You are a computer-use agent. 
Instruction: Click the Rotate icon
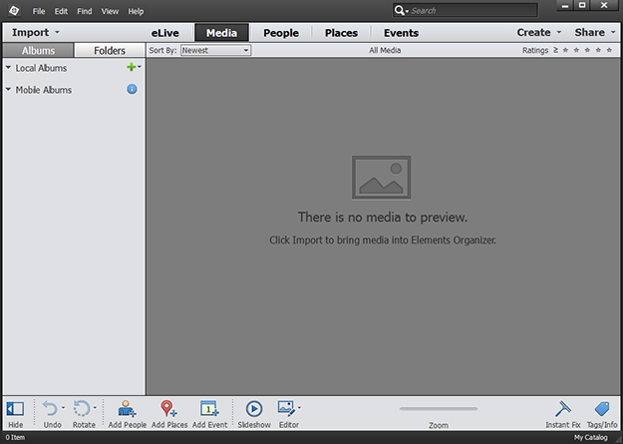click(x=82, y=409)
